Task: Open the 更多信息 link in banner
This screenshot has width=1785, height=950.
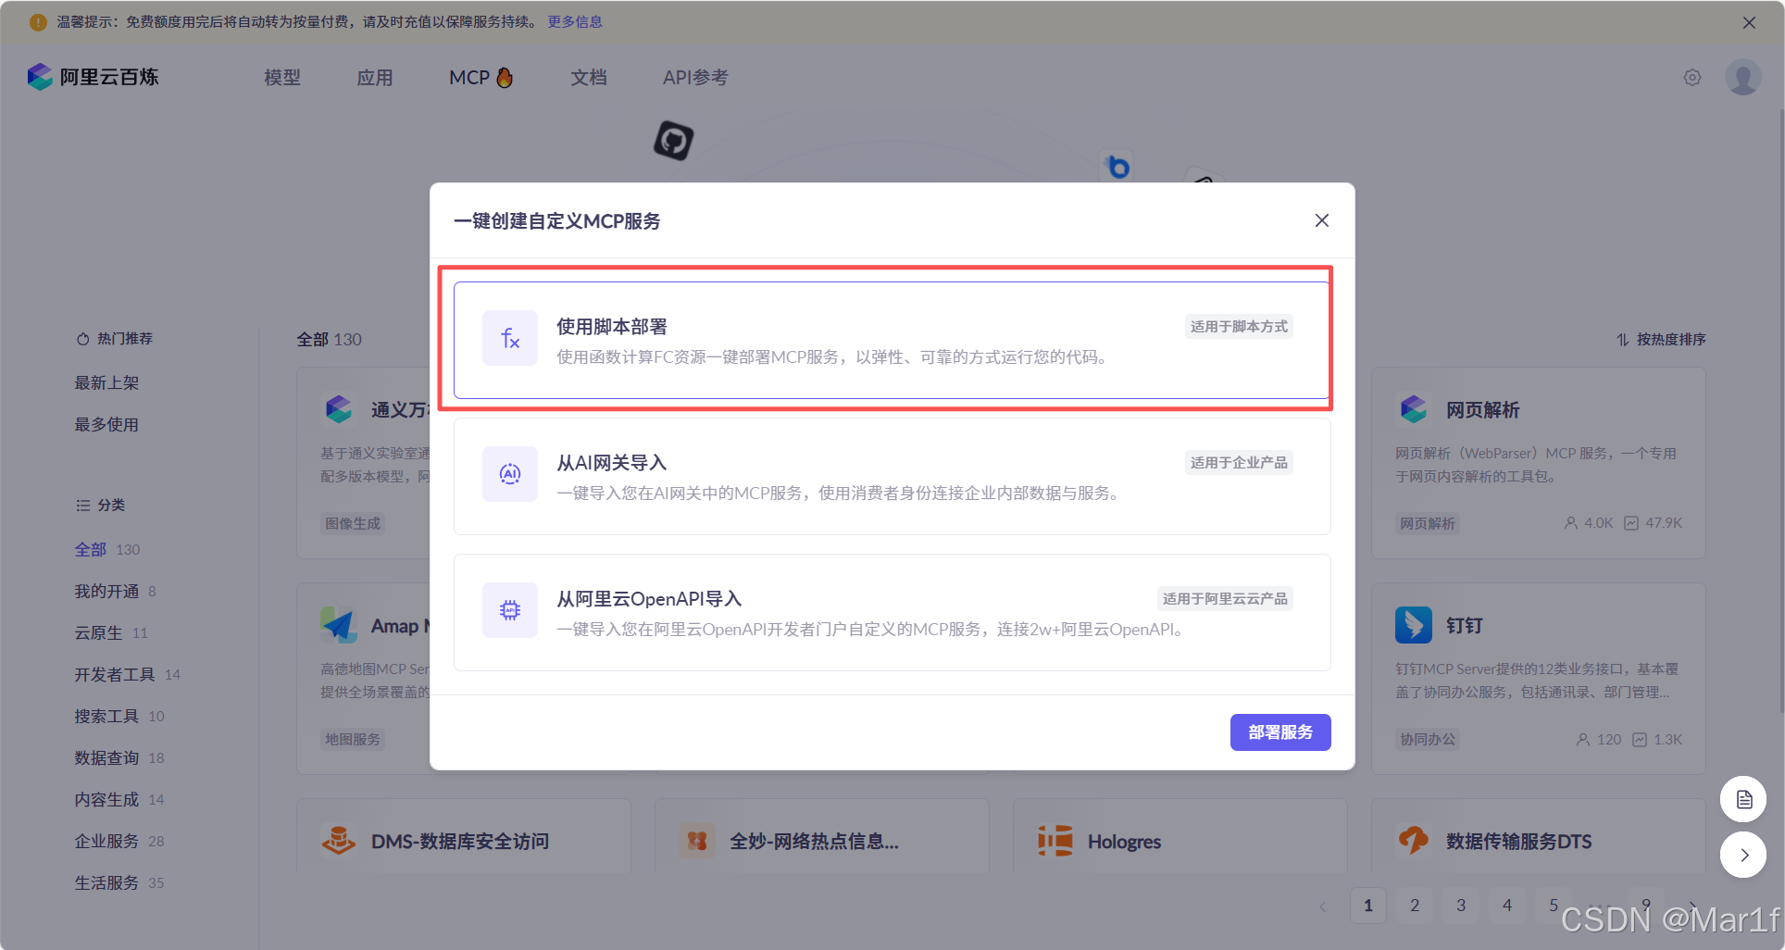Action: (x=575, y=22)
